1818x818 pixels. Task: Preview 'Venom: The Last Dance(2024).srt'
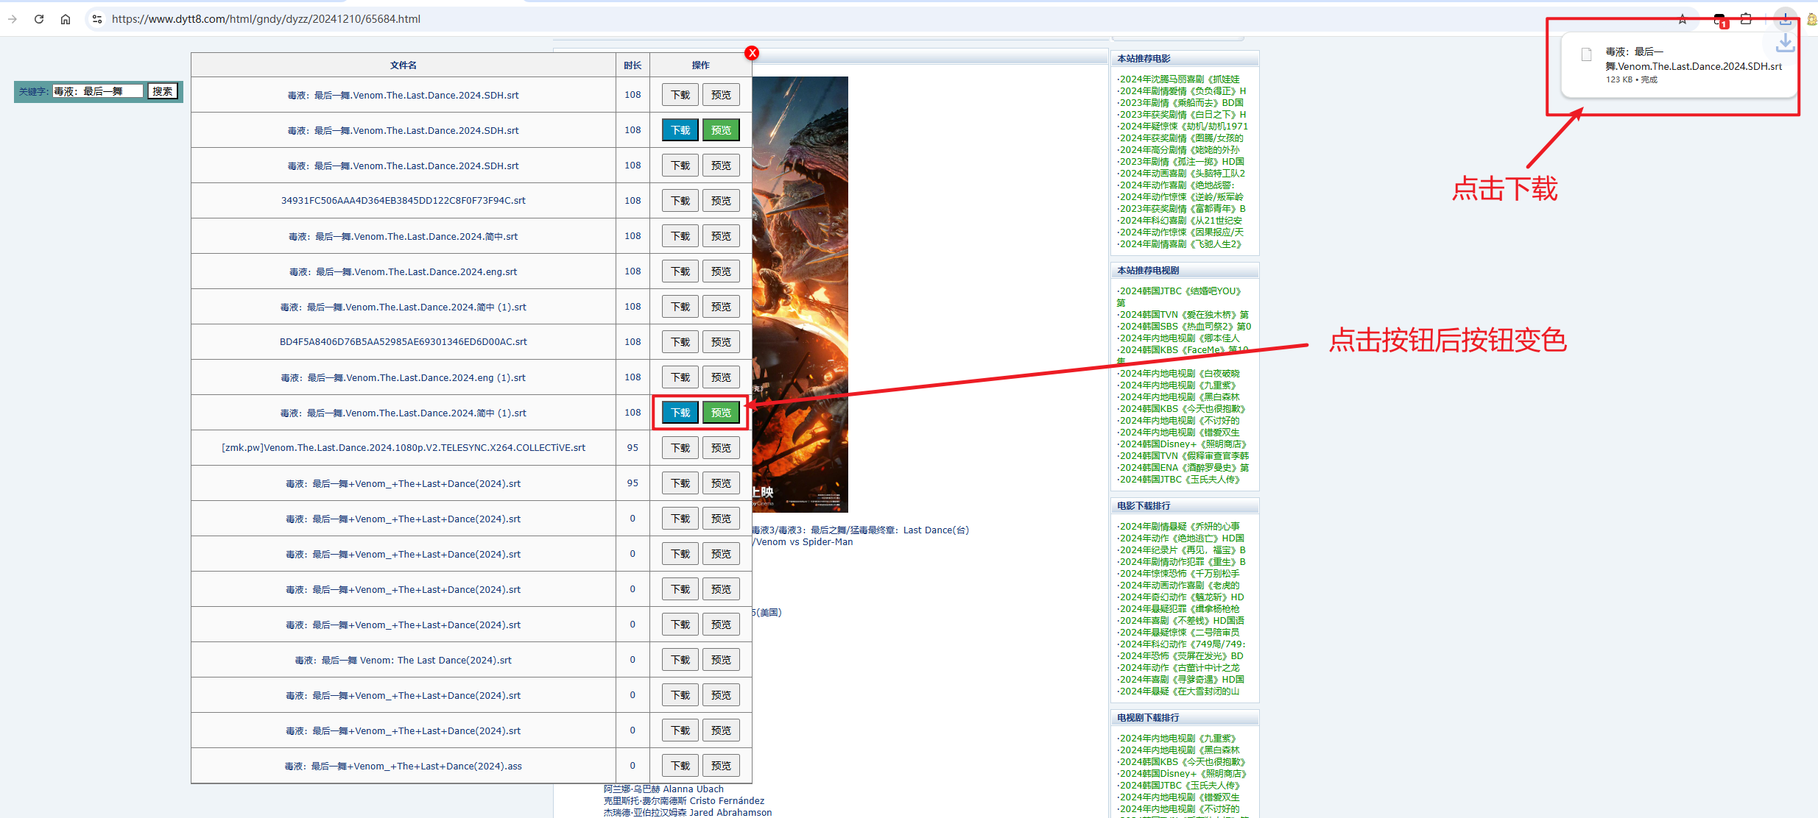(721, 660)
